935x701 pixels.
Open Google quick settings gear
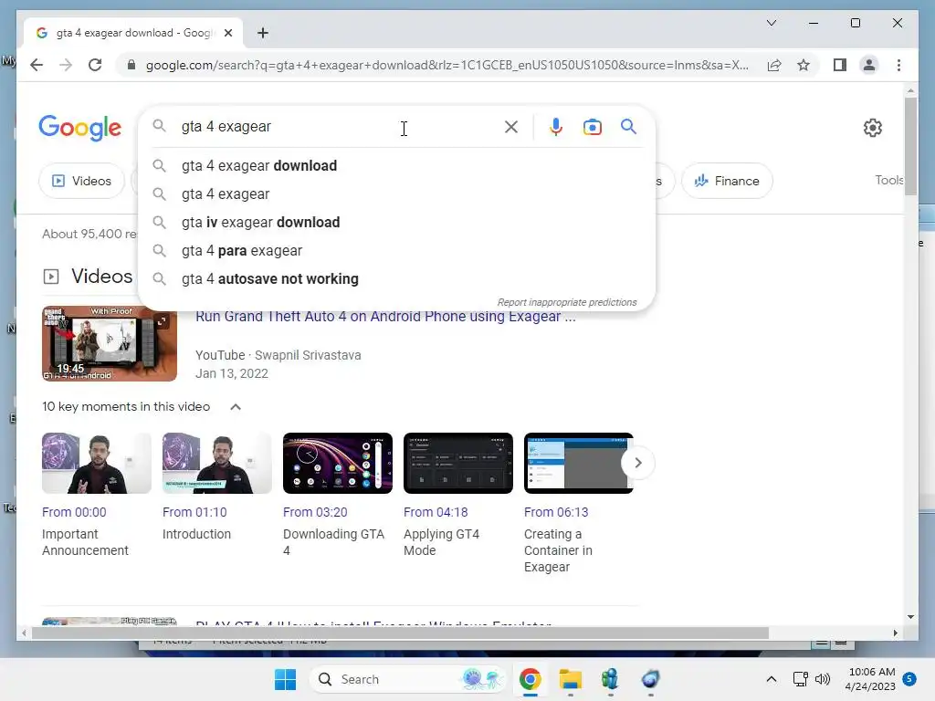tap(872, 128)
